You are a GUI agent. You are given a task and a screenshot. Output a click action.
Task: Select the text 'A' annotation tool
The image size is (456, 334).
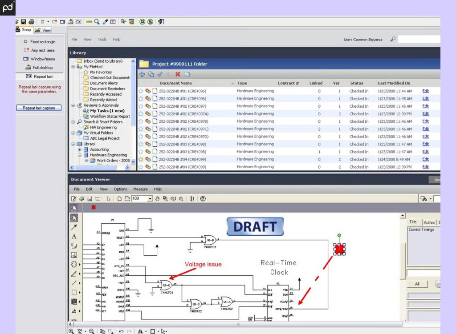coord(74,237)
